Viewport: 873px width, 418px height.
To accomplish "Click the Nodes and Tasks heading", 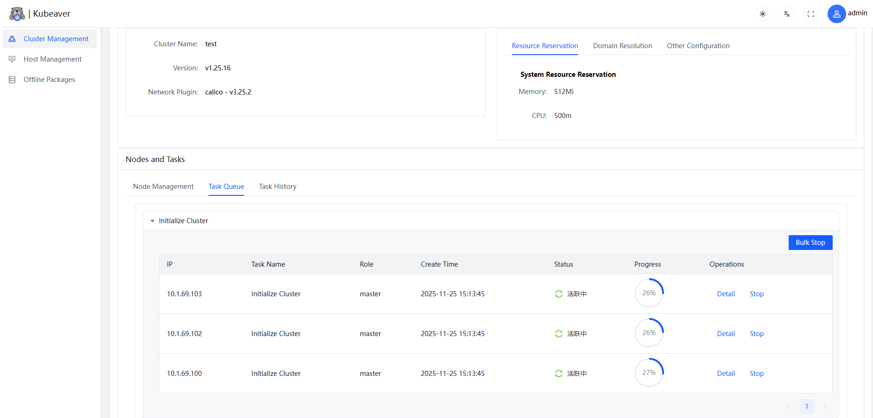I will click(x=155, y=159).
